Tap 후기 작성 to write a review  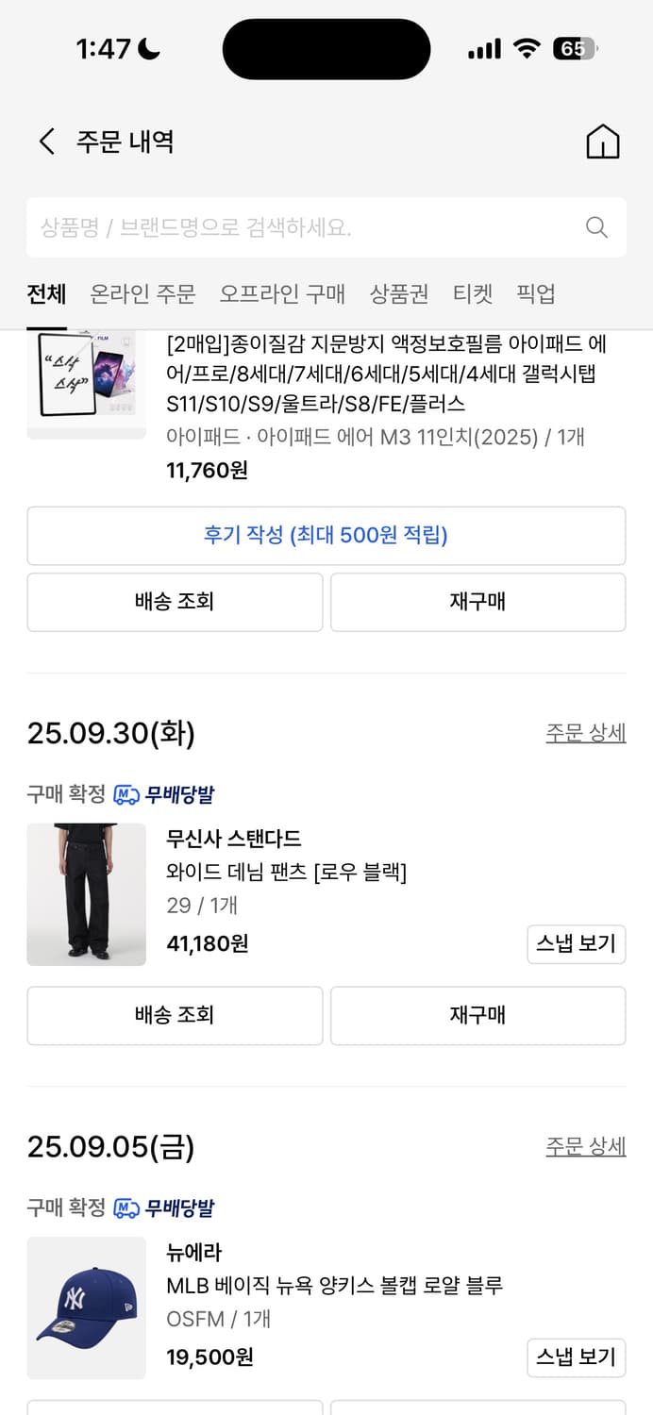coord(326,536)
